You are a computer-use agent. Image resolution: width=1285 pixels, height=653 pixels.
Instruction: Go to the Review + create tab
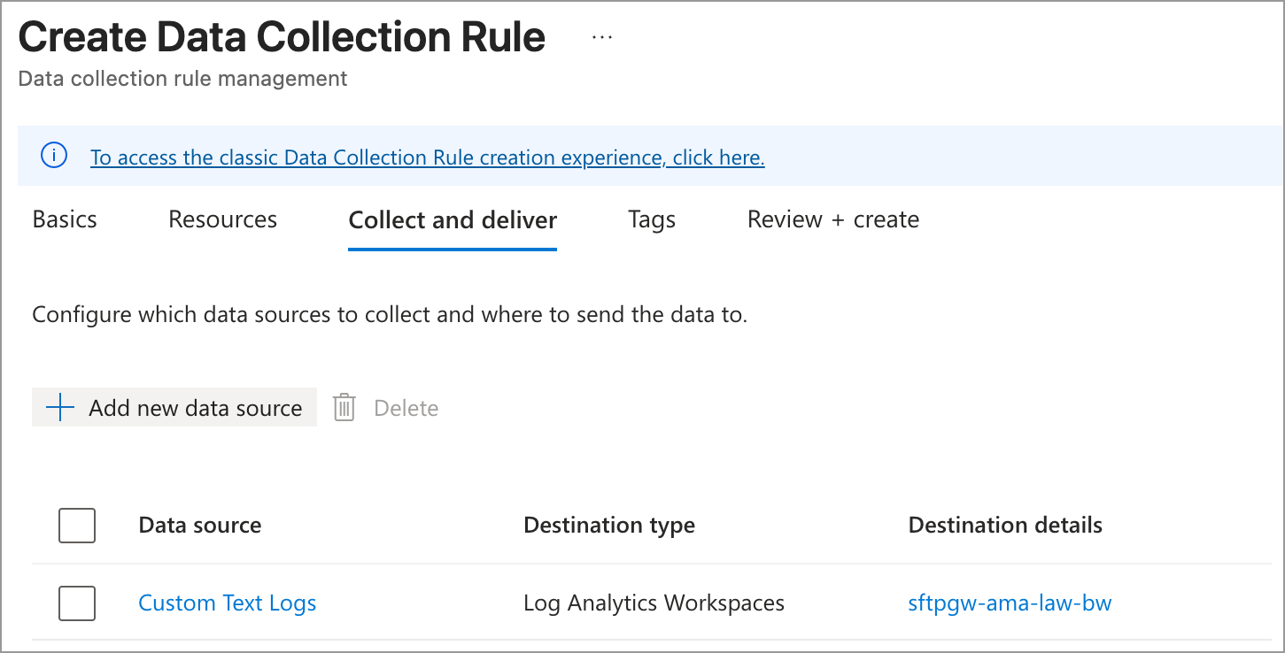[x=833, y=219]
